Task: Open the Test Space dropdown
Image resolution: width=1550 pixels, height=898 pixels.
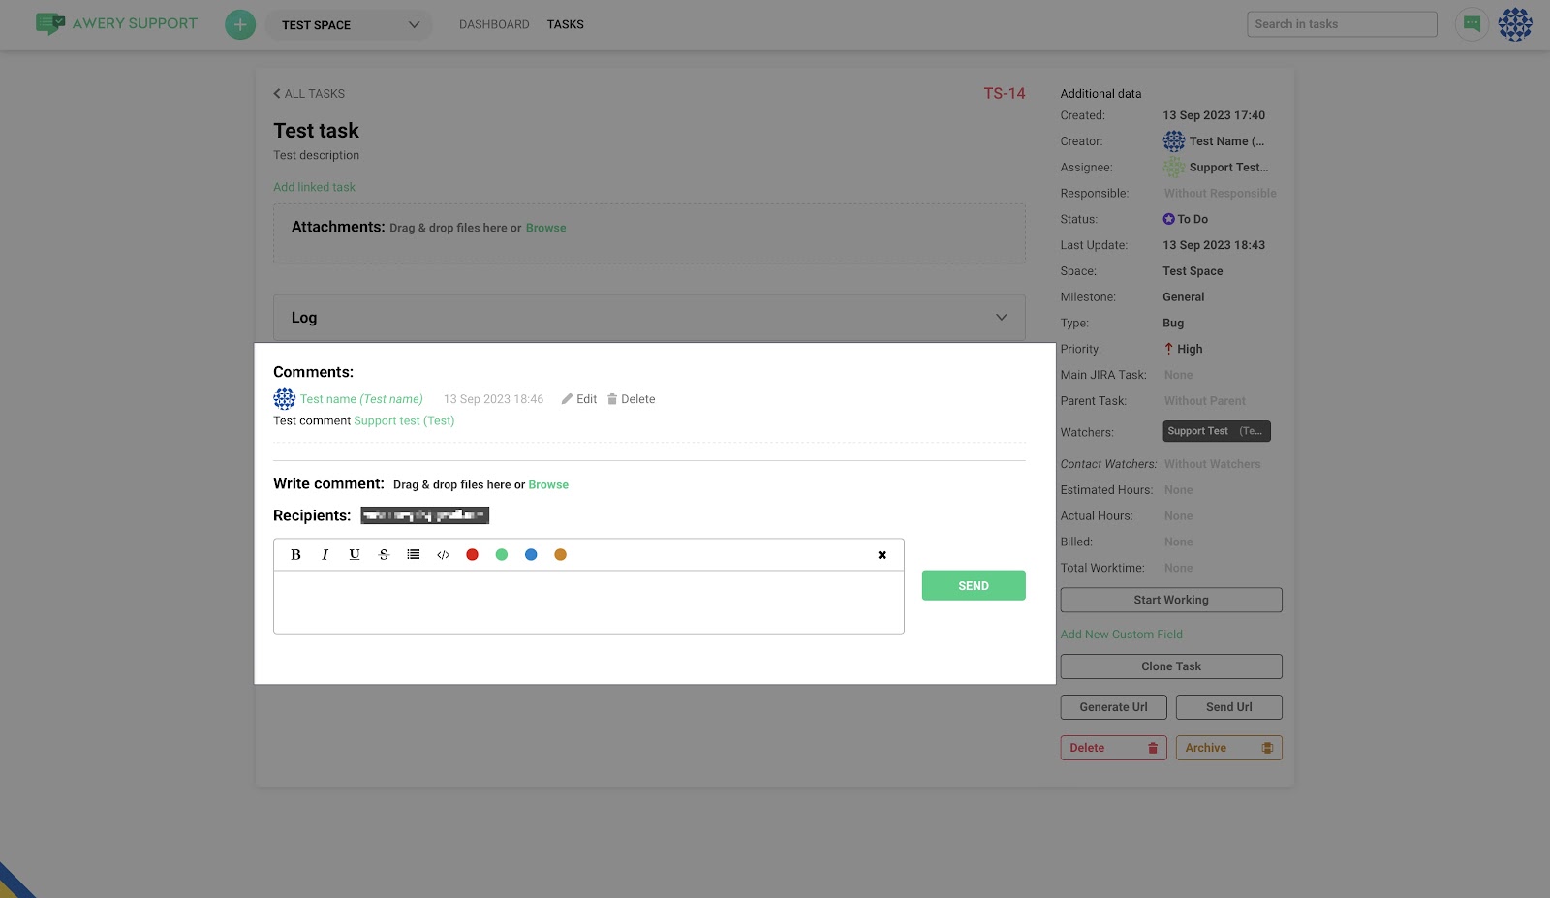Action: click(349, 25)
